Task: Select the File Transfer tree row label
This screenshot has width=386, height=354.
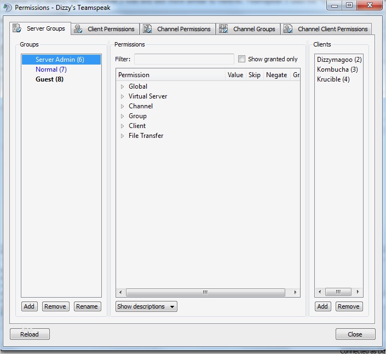Action: 146,136
